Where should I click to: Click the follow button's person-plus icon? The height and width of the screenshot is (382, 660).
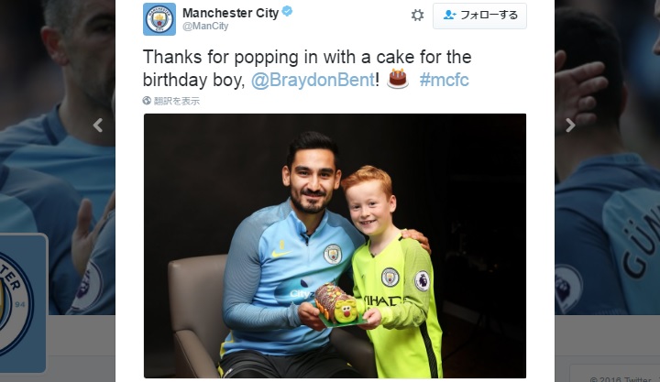(x=449, y=16)
